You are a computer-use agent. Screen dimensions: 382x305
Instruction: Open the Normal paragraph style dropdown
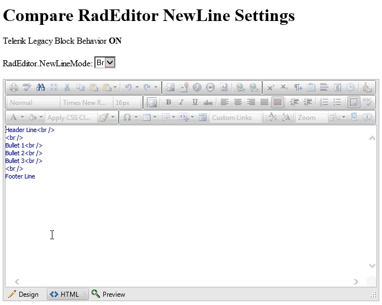(x=34, y=103)
